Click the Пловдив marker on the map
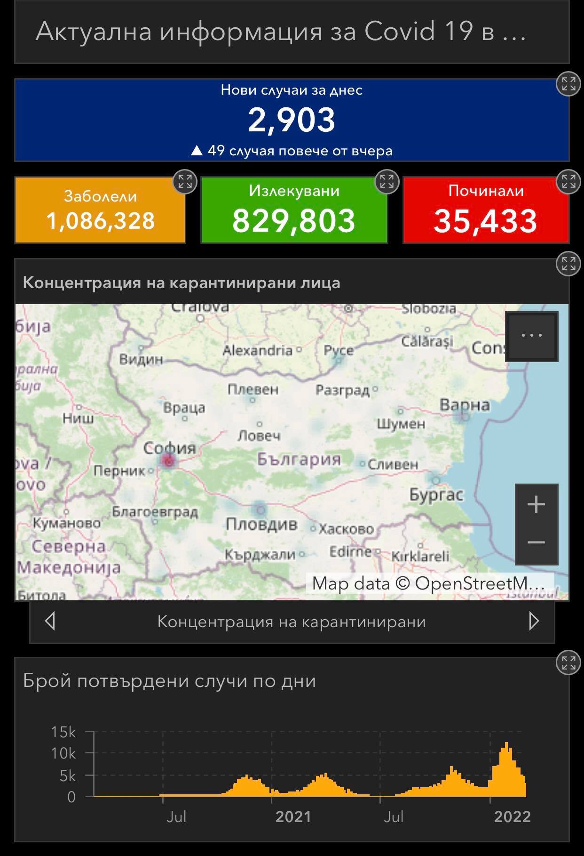Viewport: 584px width, 856px height. [x=260, y=509]
